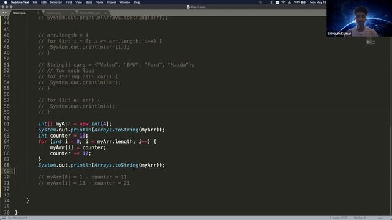
Task: Open the Sublime Text application menu
Action: (20, 2)
